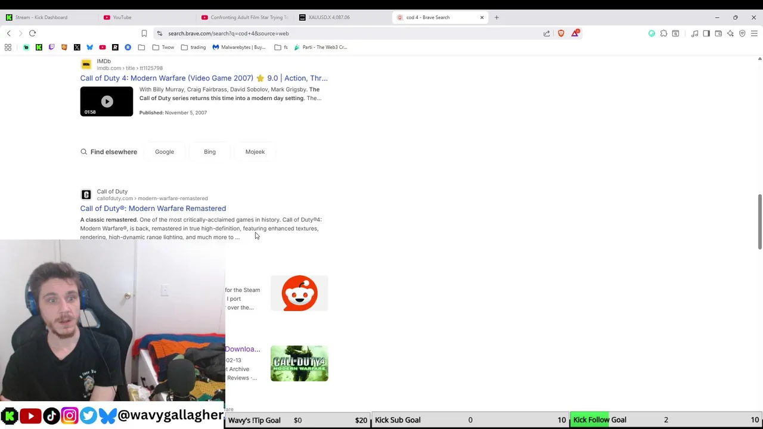Click the green circular extension icon
Screen dimensions: 763x429
(x=652, y=33)
